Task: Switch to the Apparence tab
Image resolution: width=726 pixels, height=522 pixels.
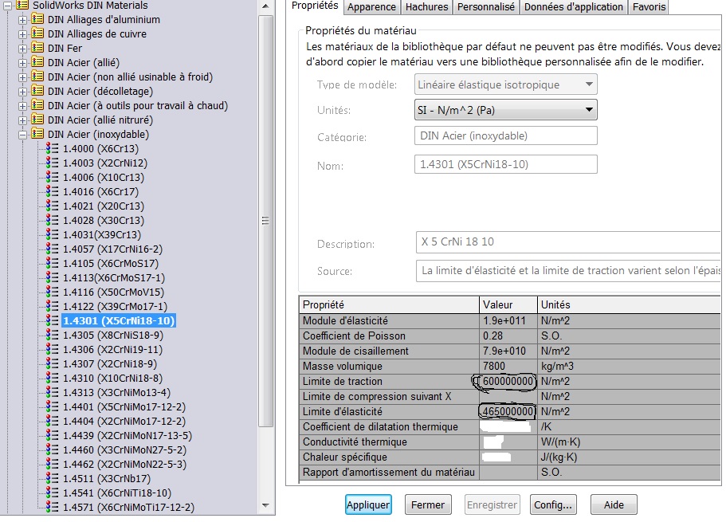Action: tap(372, 7)
